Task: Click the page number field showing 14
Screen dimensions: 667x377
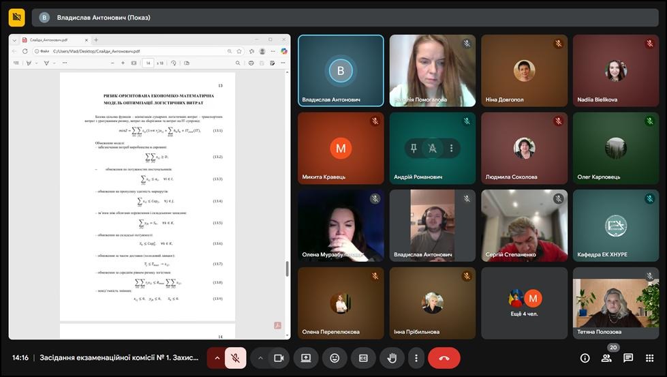Action: tap(148, 63)
